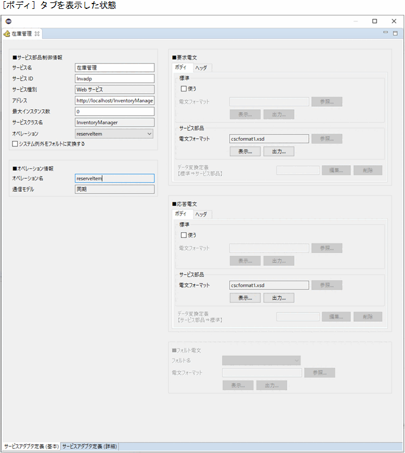
Task: Click 参照 button for 要求電文 サービス部品 format
Action: pos(327,139)
